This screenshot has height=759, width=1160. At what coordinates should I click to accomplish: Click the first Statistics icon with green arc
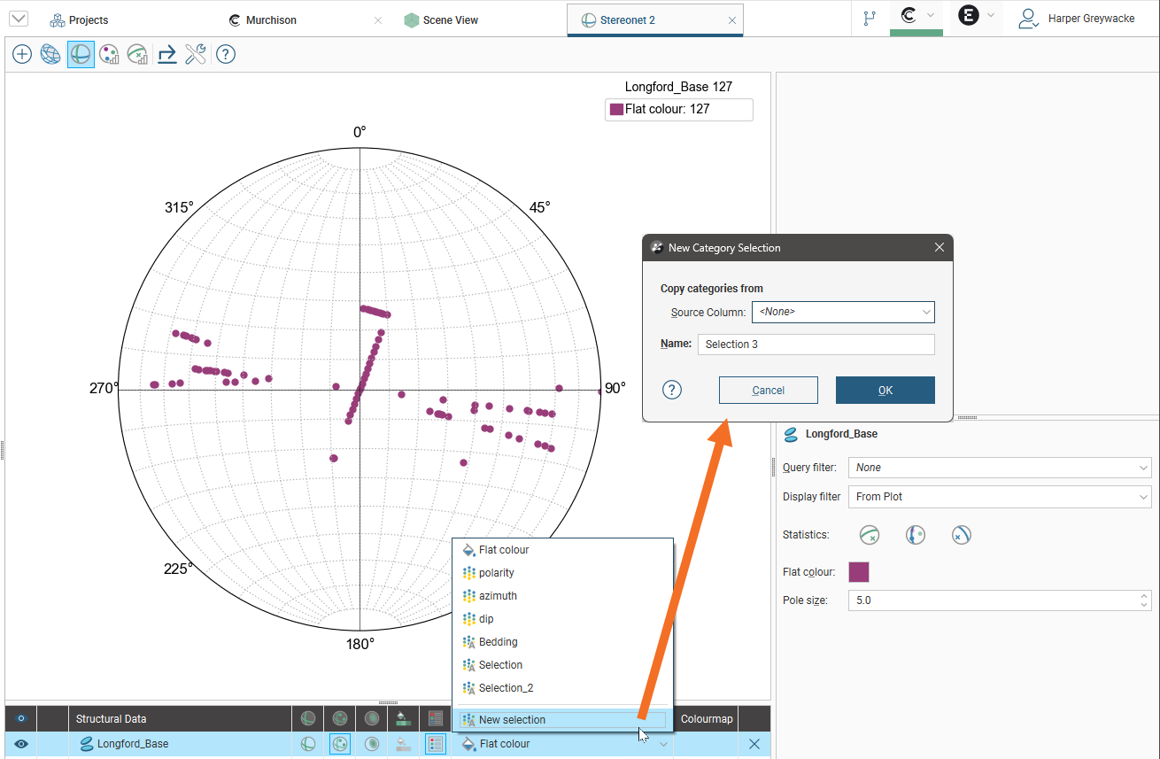pos(870,535)
